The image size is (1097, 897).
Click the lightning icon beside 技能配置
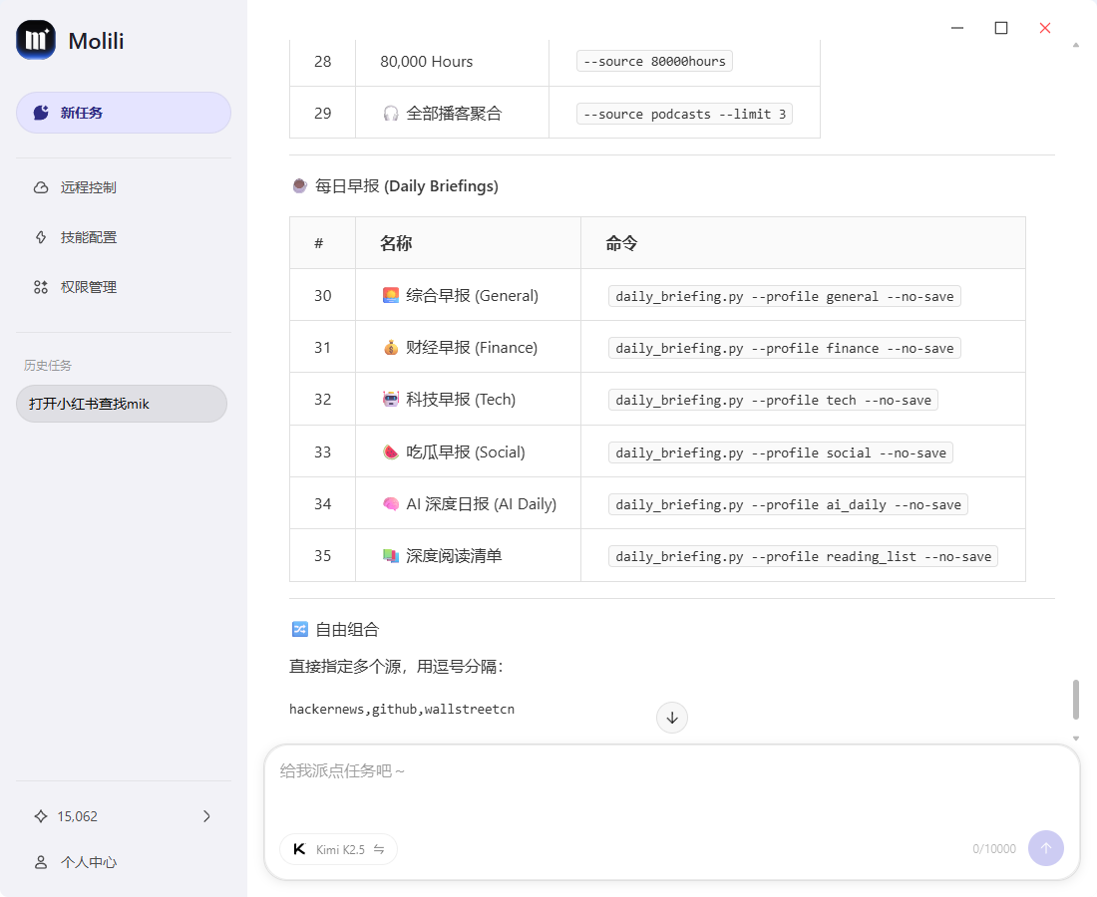click(x=41, y=237)
